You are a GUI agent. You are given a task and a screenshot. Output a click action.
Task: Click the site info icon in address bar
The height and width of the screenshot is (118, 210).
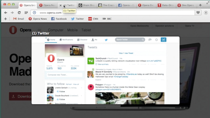click(x=34, y=13)
